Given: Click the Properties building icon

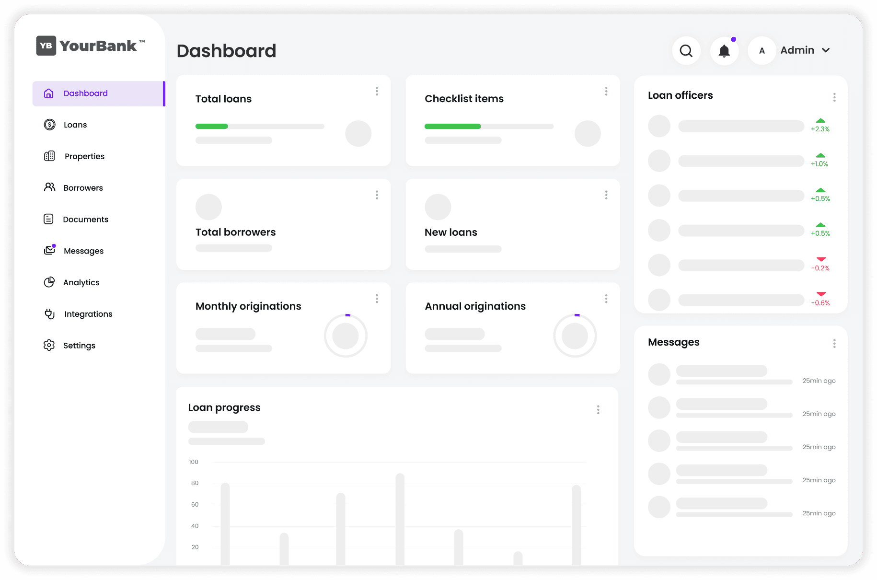Looking at the screenshot, I should tap(49, 156).
